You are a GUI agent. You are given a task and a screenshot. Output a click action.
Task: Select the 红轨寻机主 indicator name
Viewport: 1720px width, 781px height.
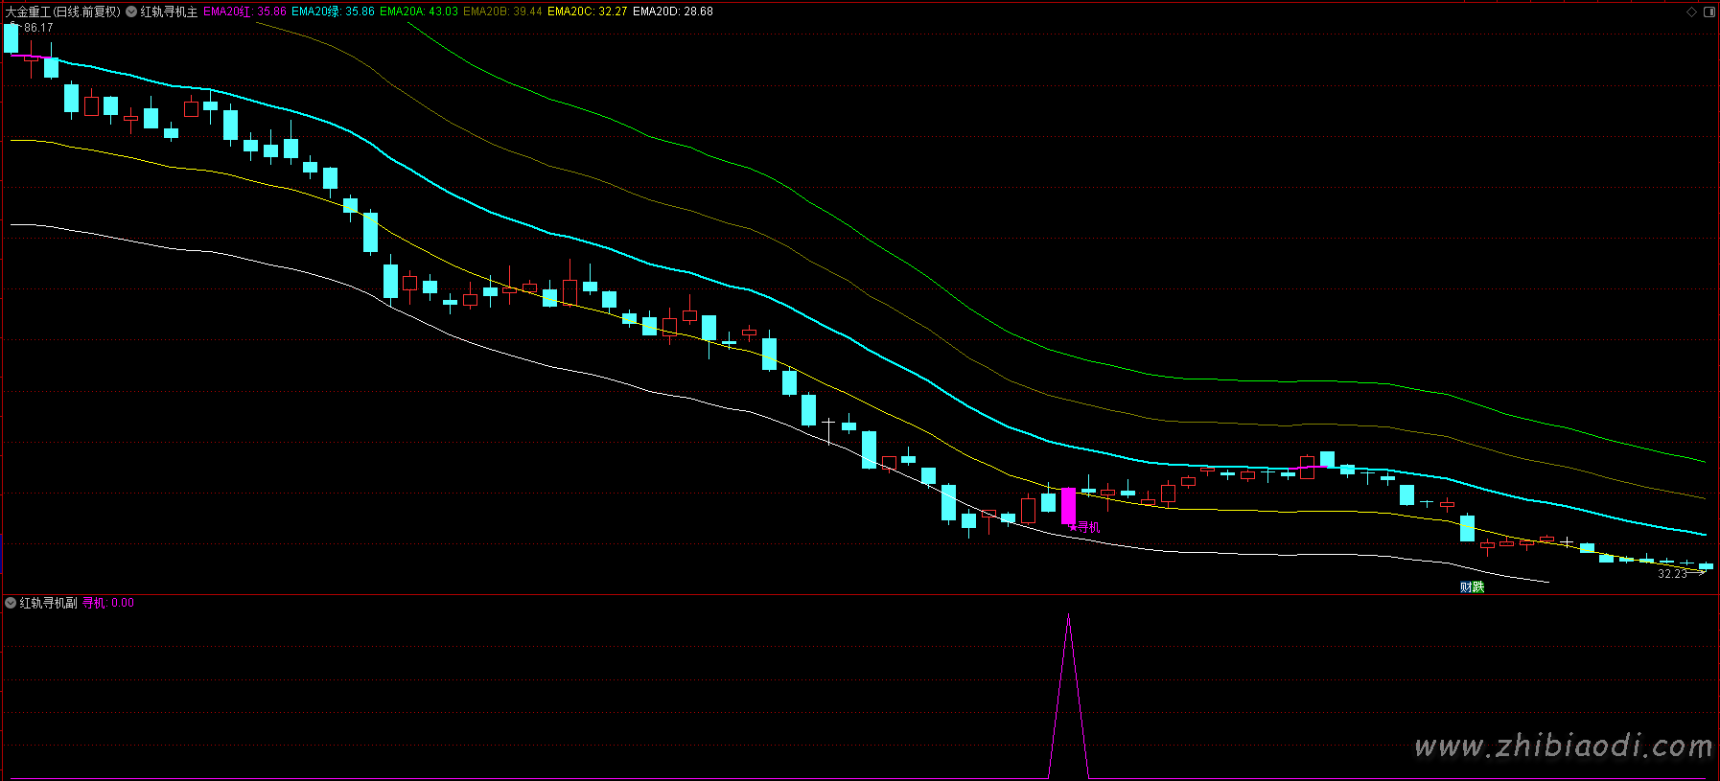coord(169,11)
